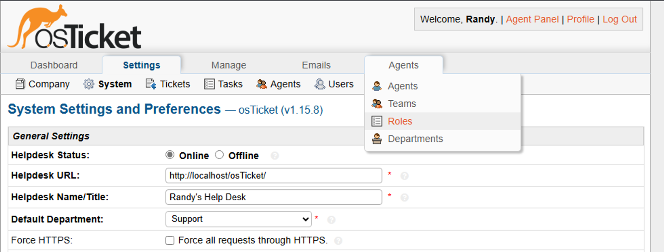The image size is (664, 252).
Task: Click the Tickets document icon
Action: tap(151, 84)
